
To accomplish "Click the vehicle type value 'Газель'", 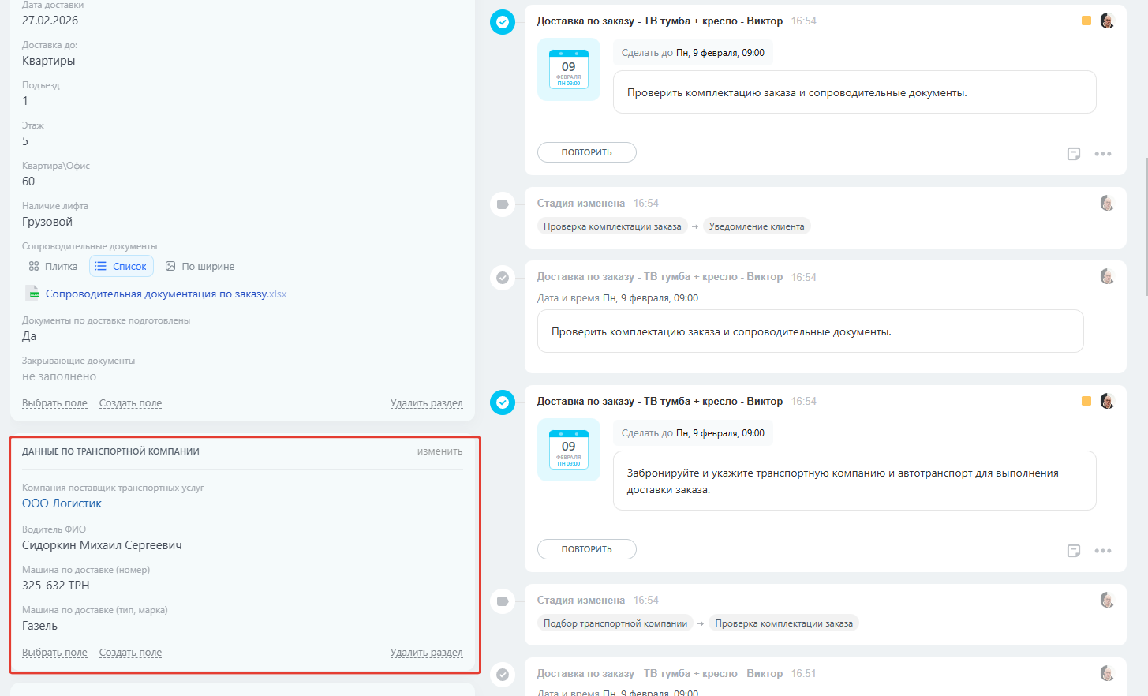I will pos(39,626).
